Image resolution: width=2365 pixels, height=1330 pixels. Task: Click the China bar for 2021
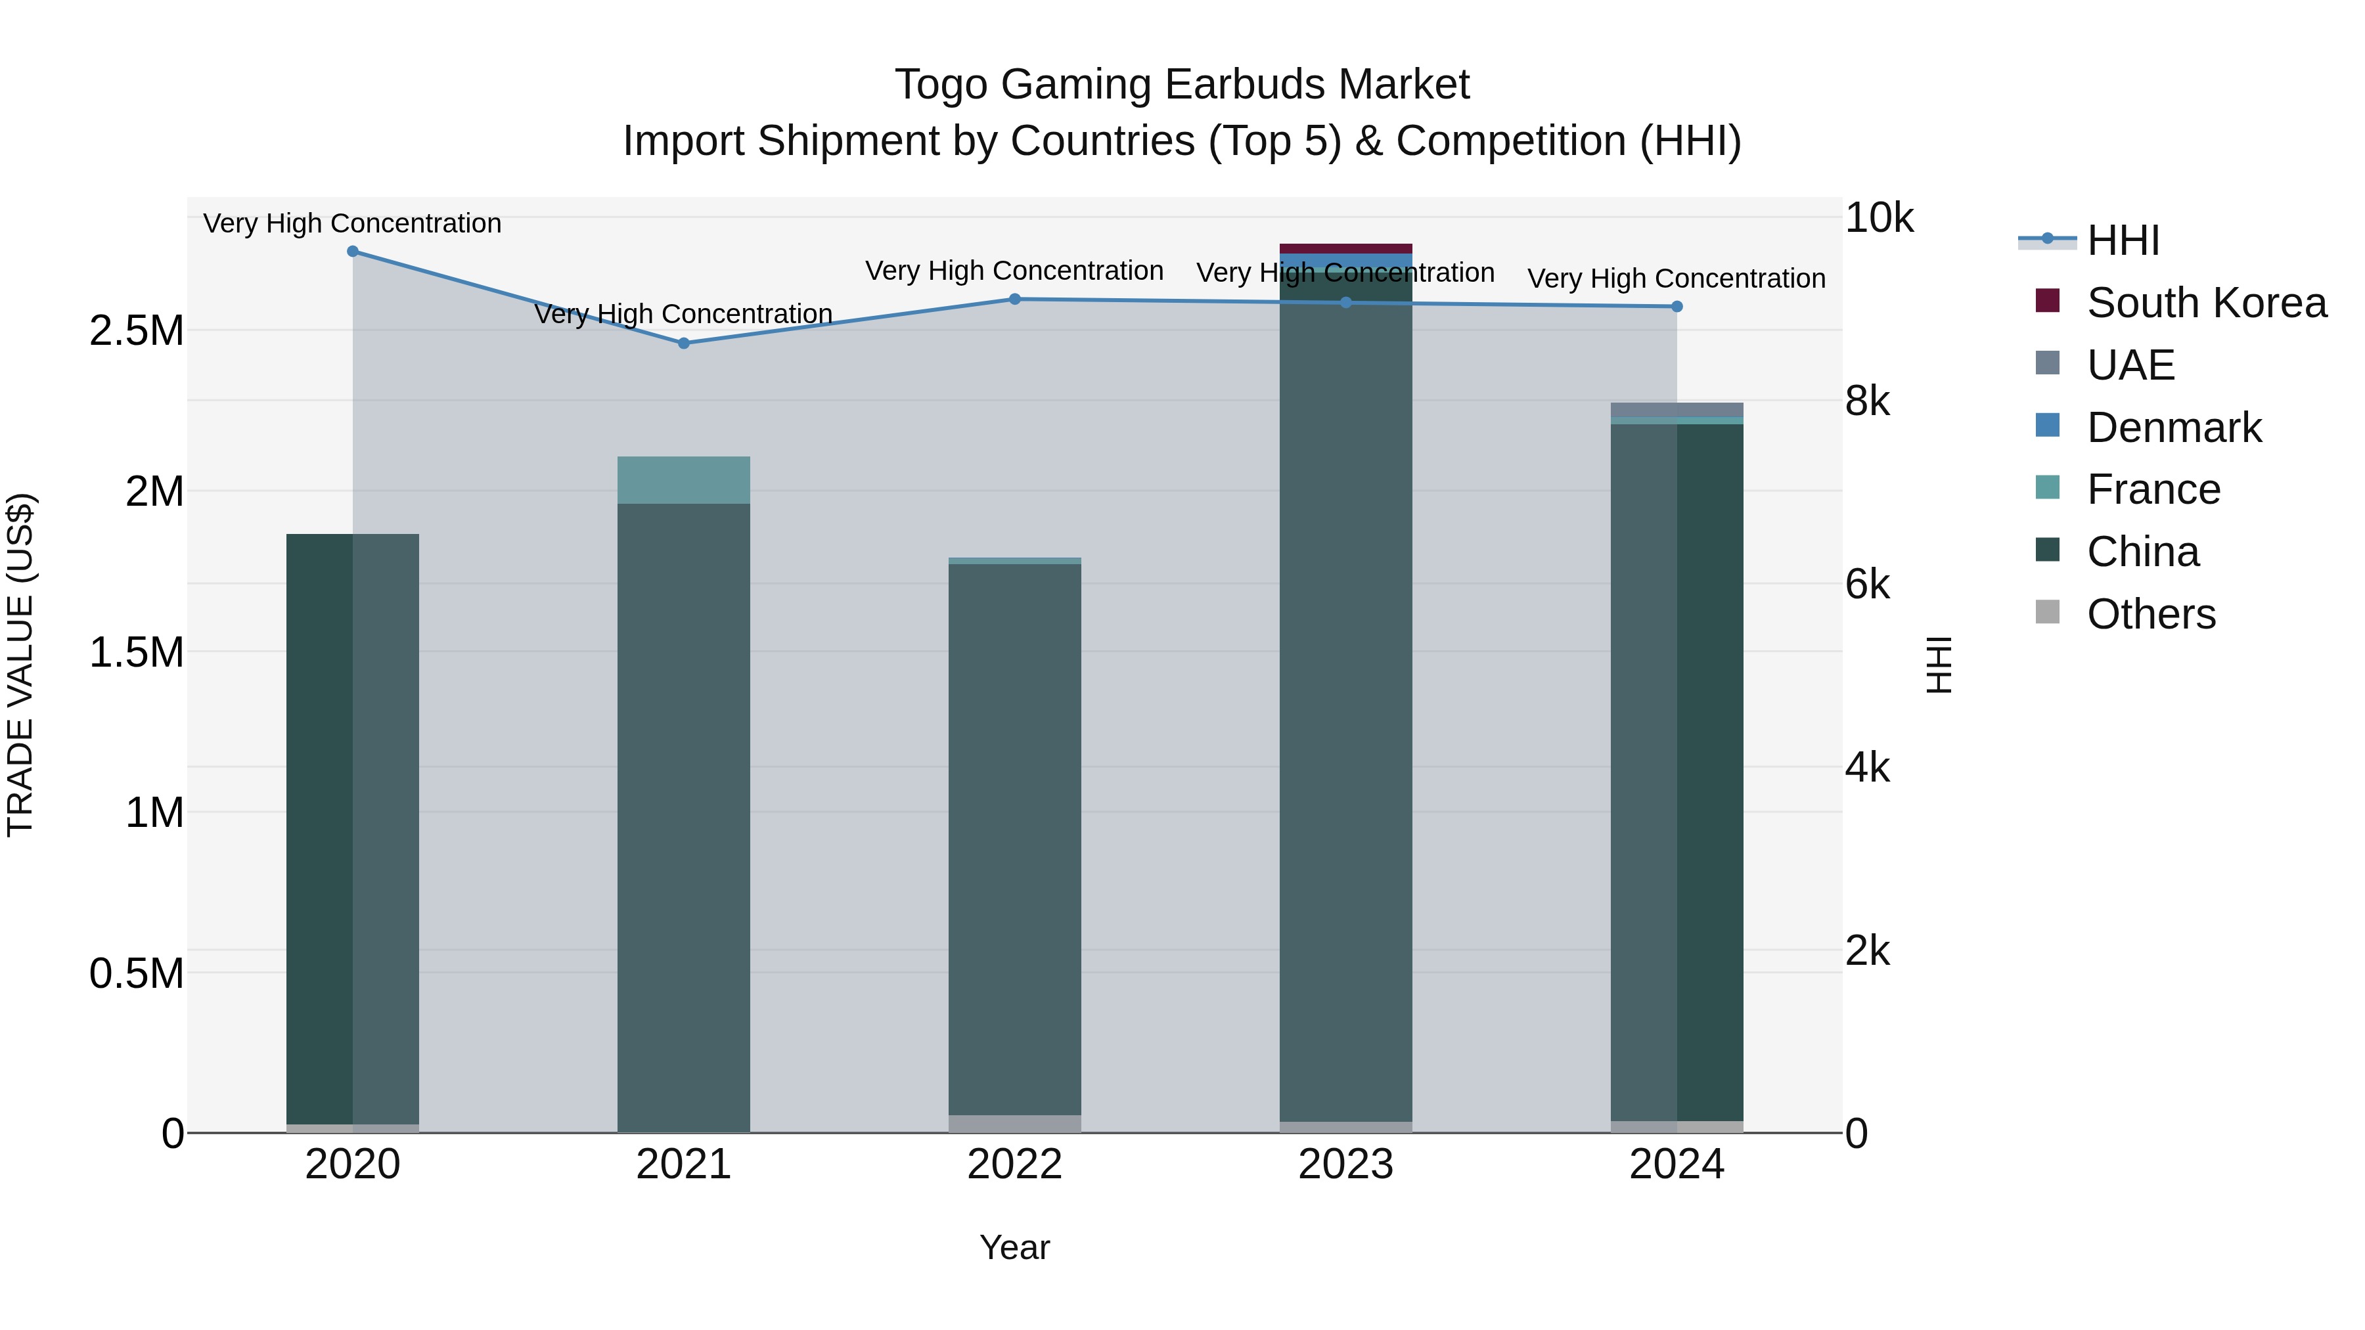pos(684,818)
